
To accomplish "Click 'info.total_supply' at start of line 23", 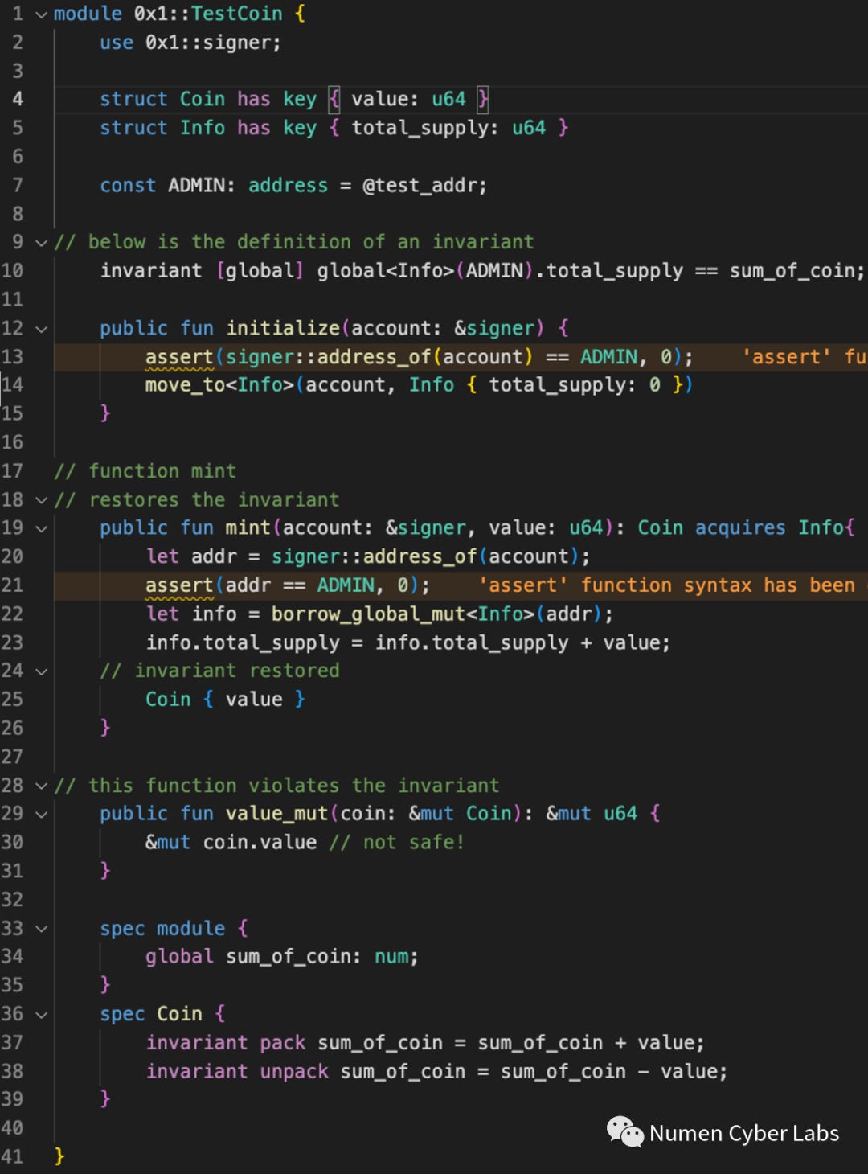I will tap(243, 643).
